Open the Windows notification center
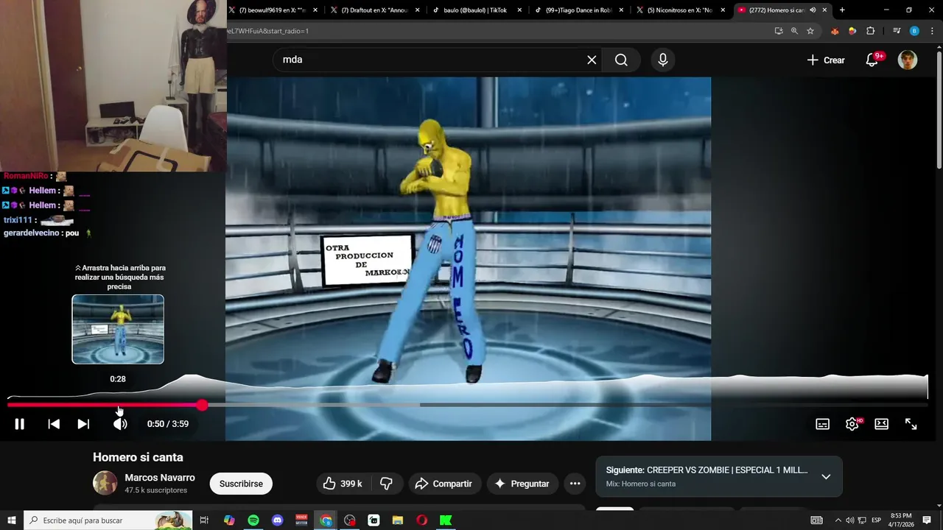 [x=927, y=520]
